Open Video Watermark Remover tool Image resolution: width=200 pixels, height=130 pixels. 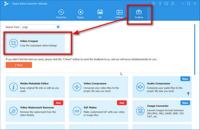(35, 111)
